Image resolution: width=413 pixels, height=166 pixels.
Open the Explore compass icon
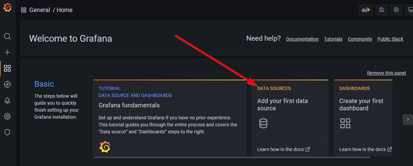point(7,84)
